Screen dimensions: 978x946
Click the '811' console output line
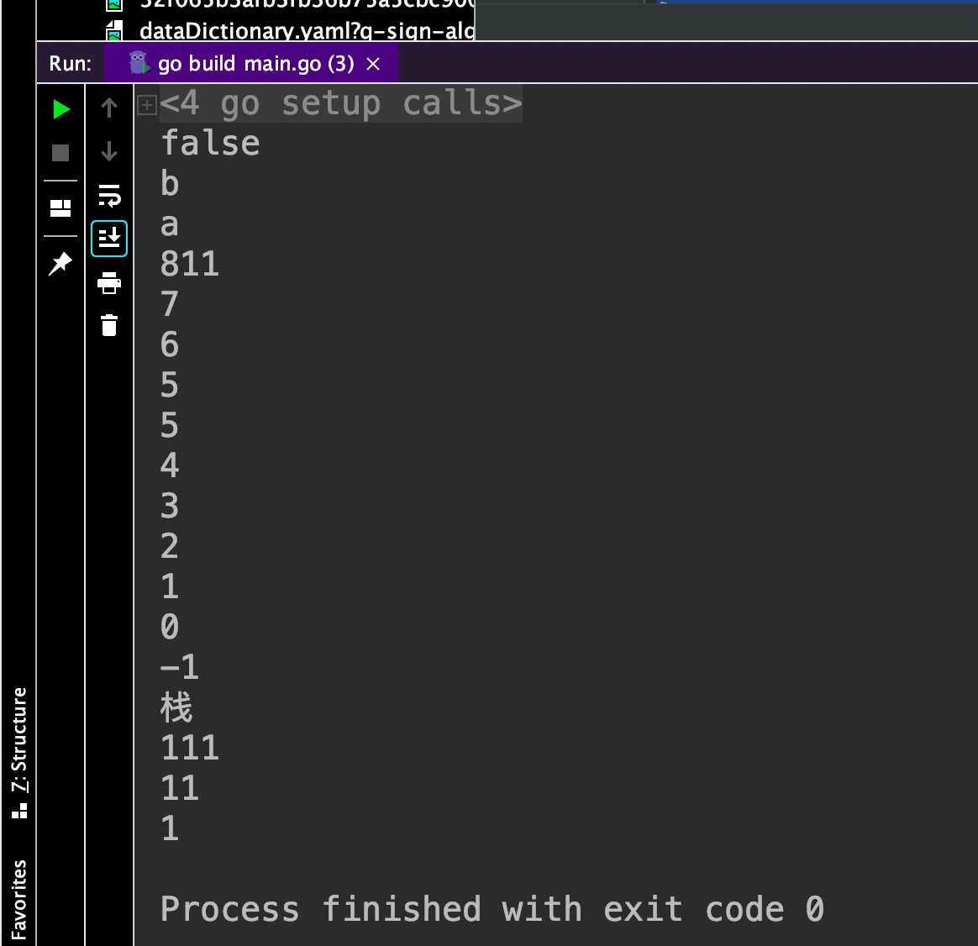[x=190, y=264]
